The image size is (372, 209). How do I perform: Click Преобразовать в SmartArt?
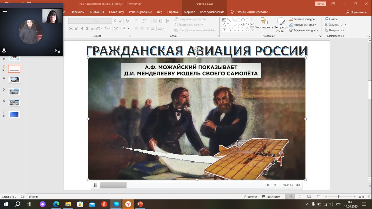(195, 30)
